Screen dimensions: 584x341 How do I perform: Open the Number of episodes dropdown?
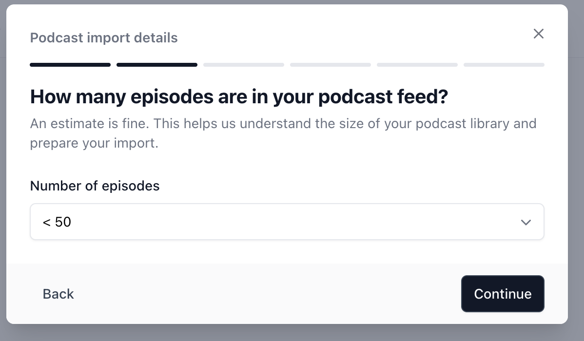(287, 222)
